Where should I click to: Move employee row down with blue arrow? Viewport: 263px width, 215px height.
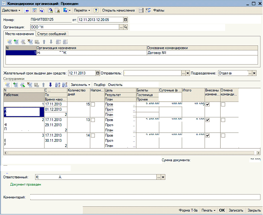(50, 85)
